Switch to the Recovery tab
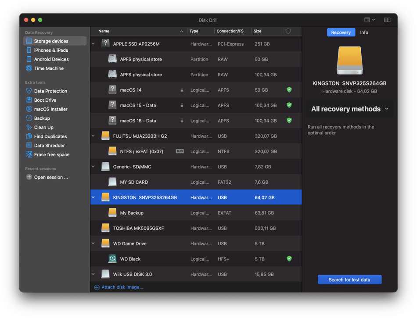 point(341,32)
